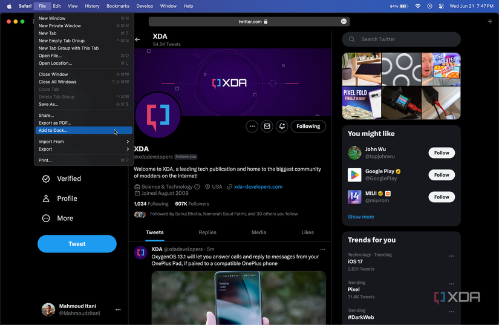The height and width of the screenshot is (325, 499).
Task: Expand the Export submenu
Action: pos(83,149)
